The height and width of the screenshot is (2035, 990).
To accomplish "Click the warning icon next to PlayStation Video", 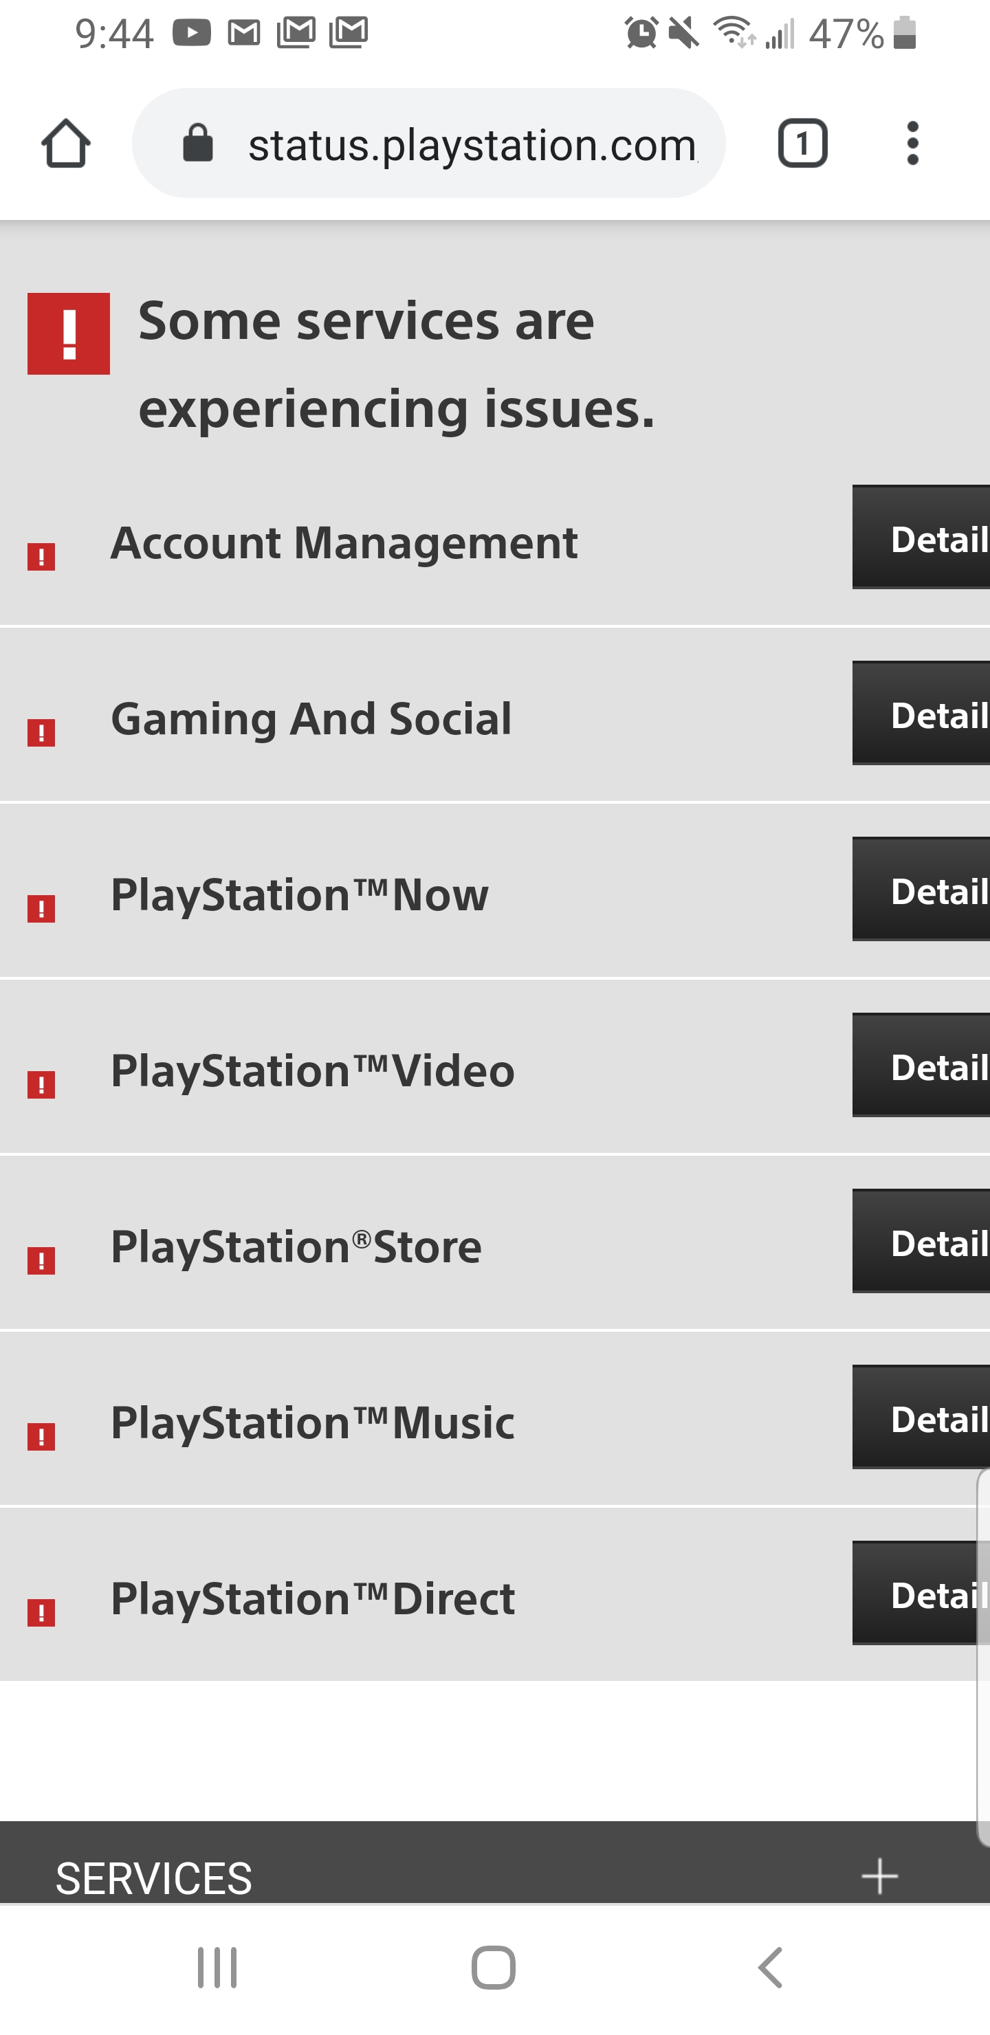I will click(x=41, y=1084).
